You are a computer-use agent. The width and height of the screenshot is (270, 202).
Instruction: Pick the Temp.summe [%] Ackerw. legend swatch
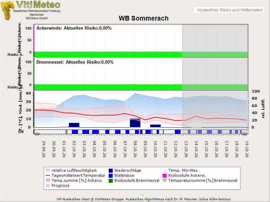(48, 180)
